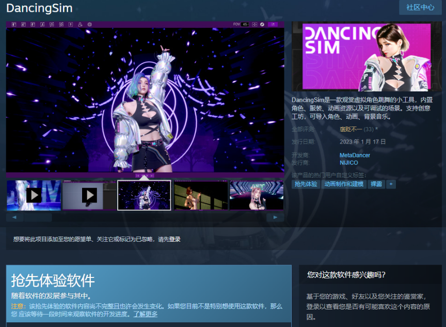The width and height of the screenshot is (446, 327).
Task: Click the plus button next to the tags
Action: pos(391,184)
